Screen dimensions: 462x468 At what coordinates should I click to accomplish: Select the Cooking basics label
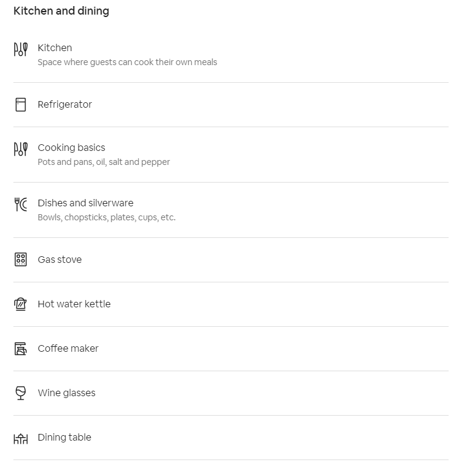coord(71,147)
